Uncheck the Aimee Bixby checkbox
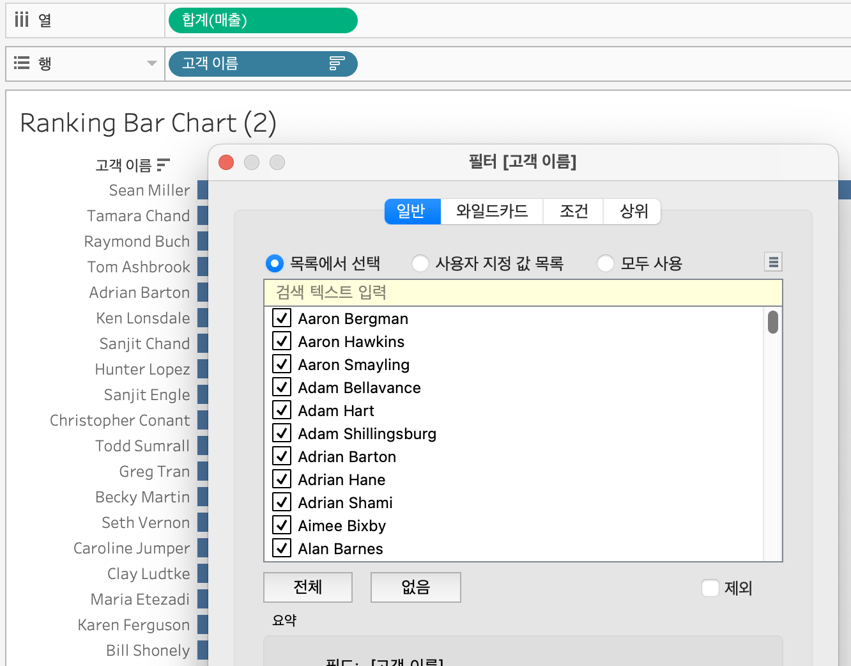Image resolution: width=851 pixels, height=666 pixels. pos(282,525)
